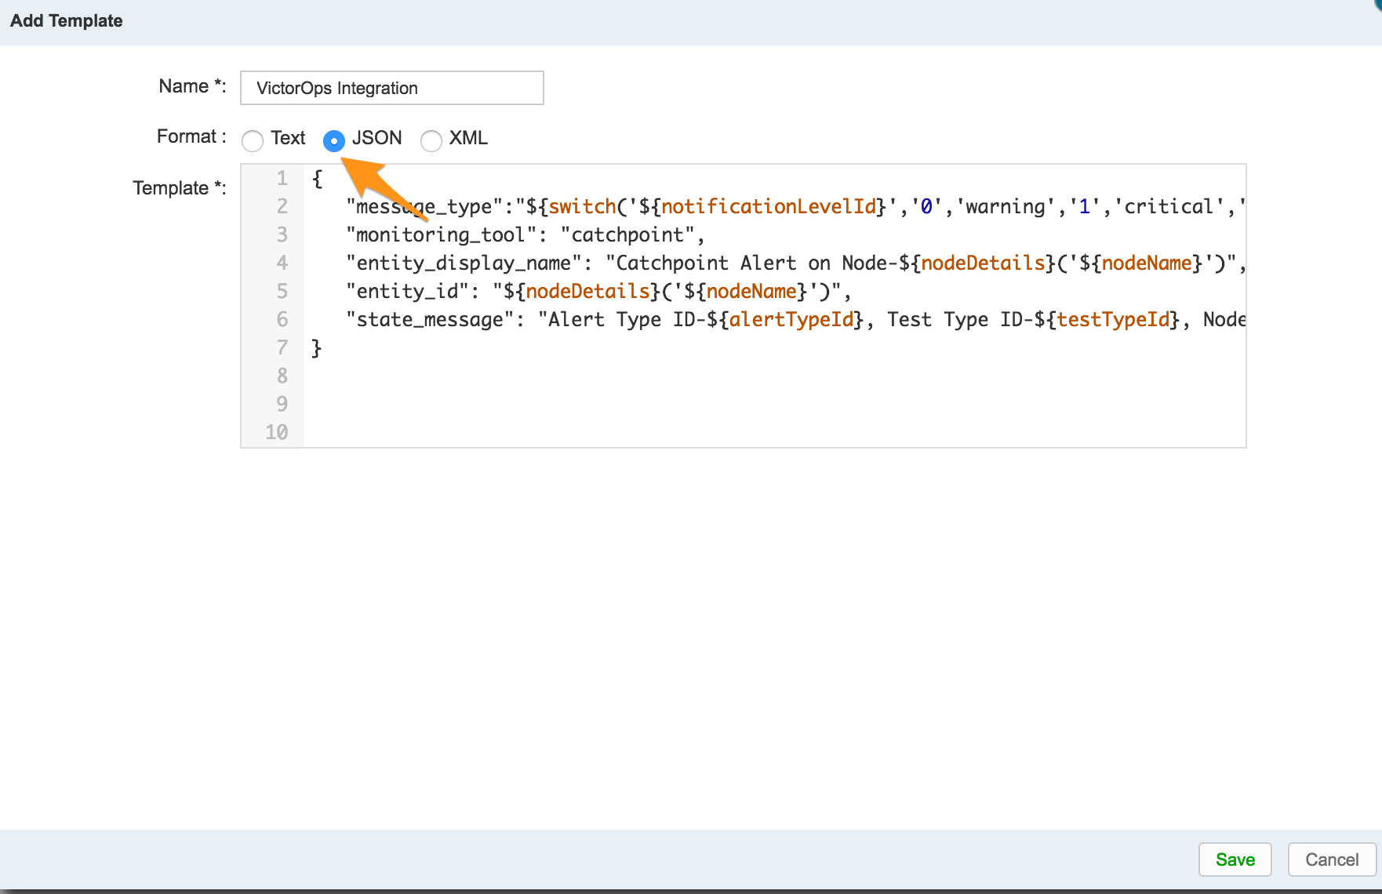1382x894 pixels.
Task: Click the switch function token
Action: click(582, 206)
